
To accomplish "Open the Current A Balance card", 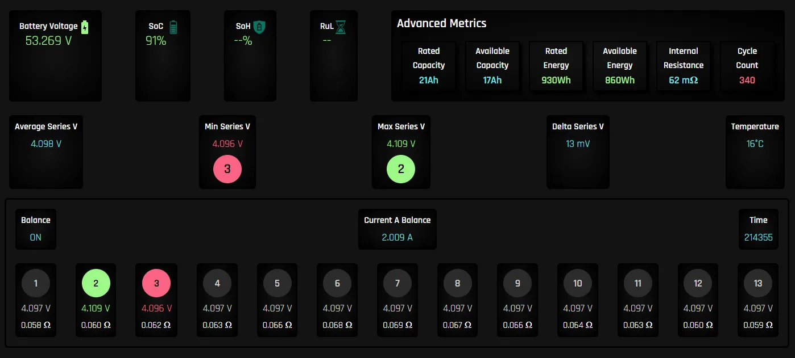I will click(x=398, y=229).
